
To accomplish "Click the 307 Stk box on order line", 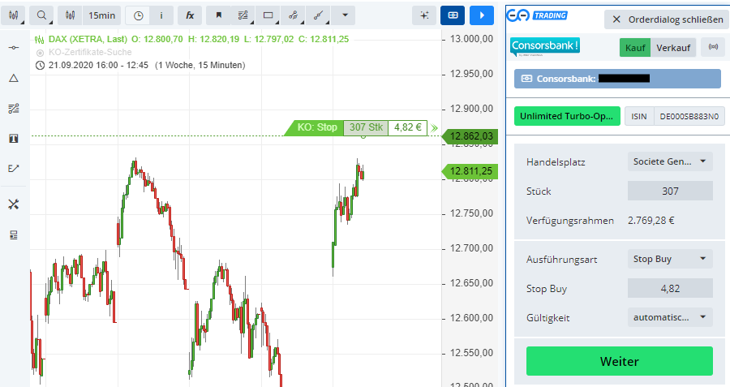I will coord(366,127).
